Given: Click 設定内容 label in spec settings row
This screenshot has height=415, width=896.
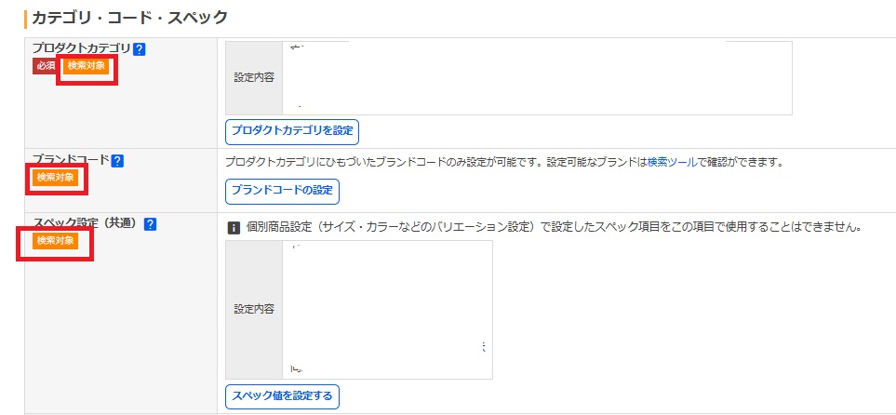Looking at the screenshot, I should coord(254,310).
